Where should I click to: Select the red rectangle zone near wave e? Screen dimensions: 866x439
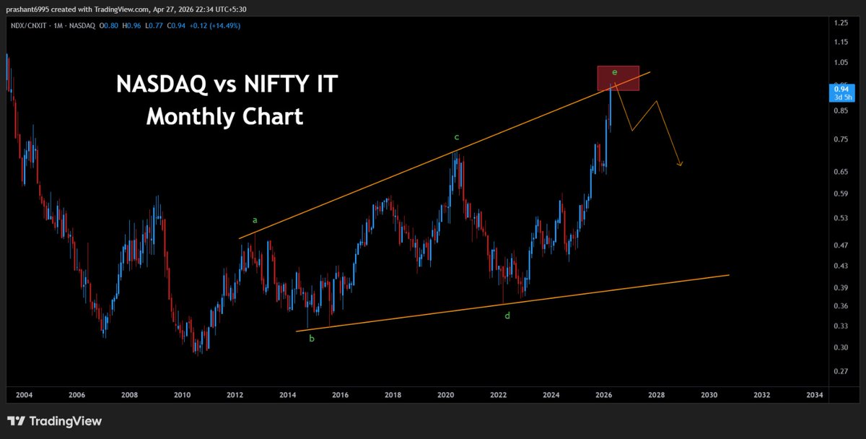point(618,79)
